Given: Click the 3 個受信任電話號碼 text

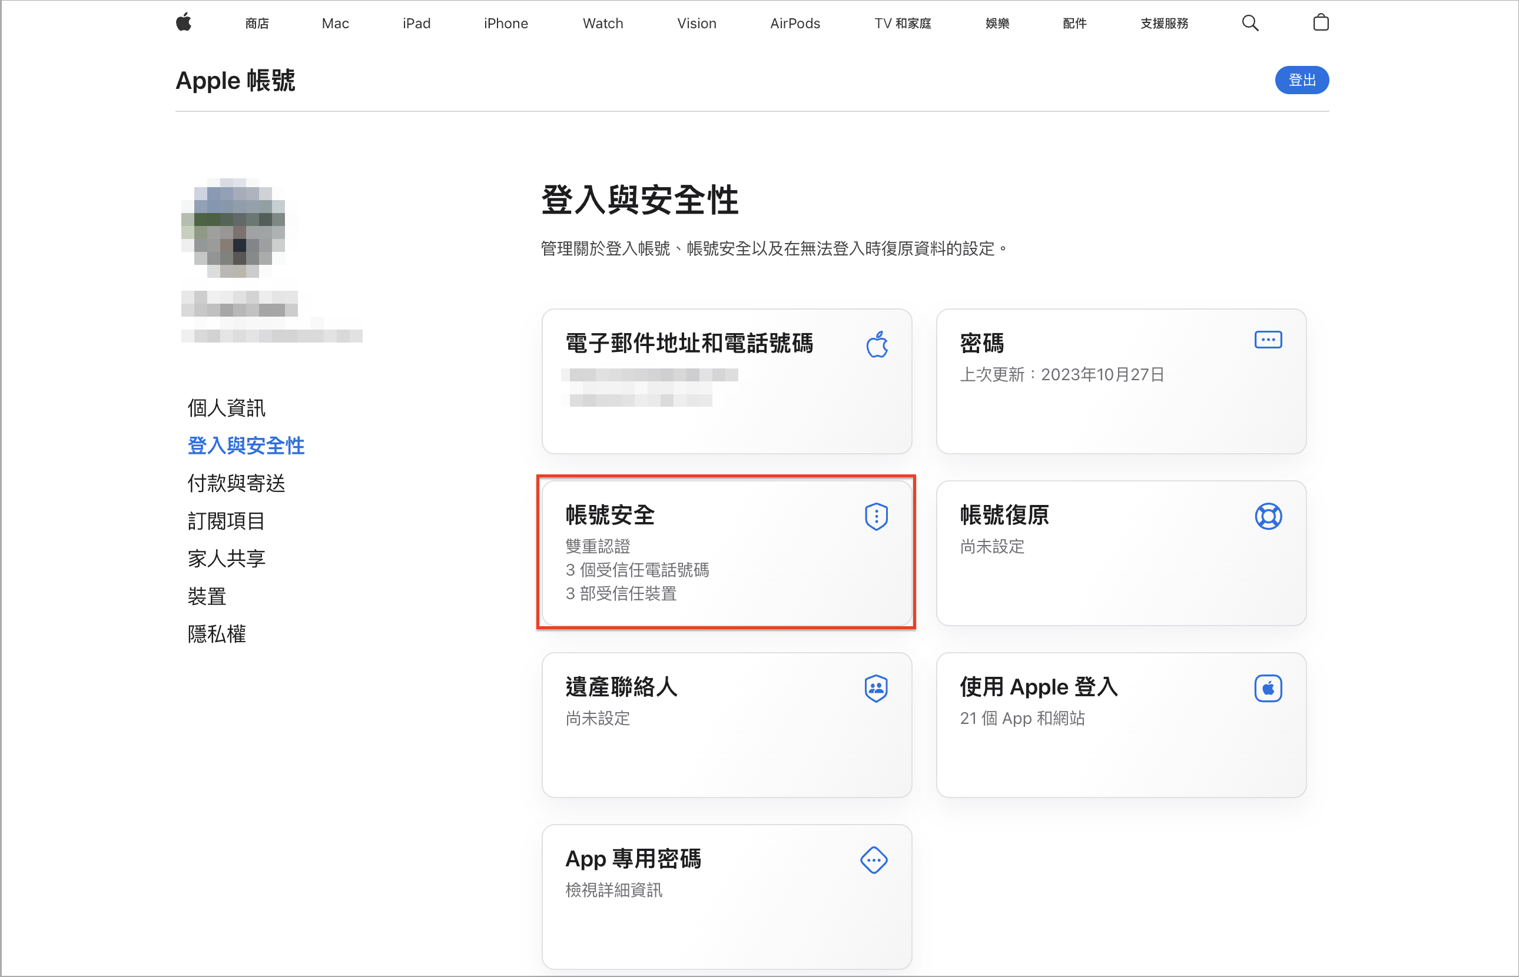Looking at the screenshot, I should click(637, 570).
